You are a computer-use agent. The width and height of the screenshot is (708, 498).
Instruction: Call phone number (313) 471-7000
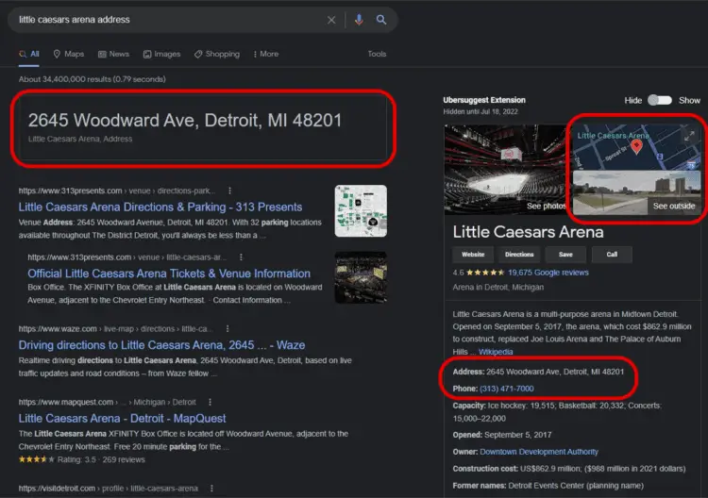click(507, 389)
